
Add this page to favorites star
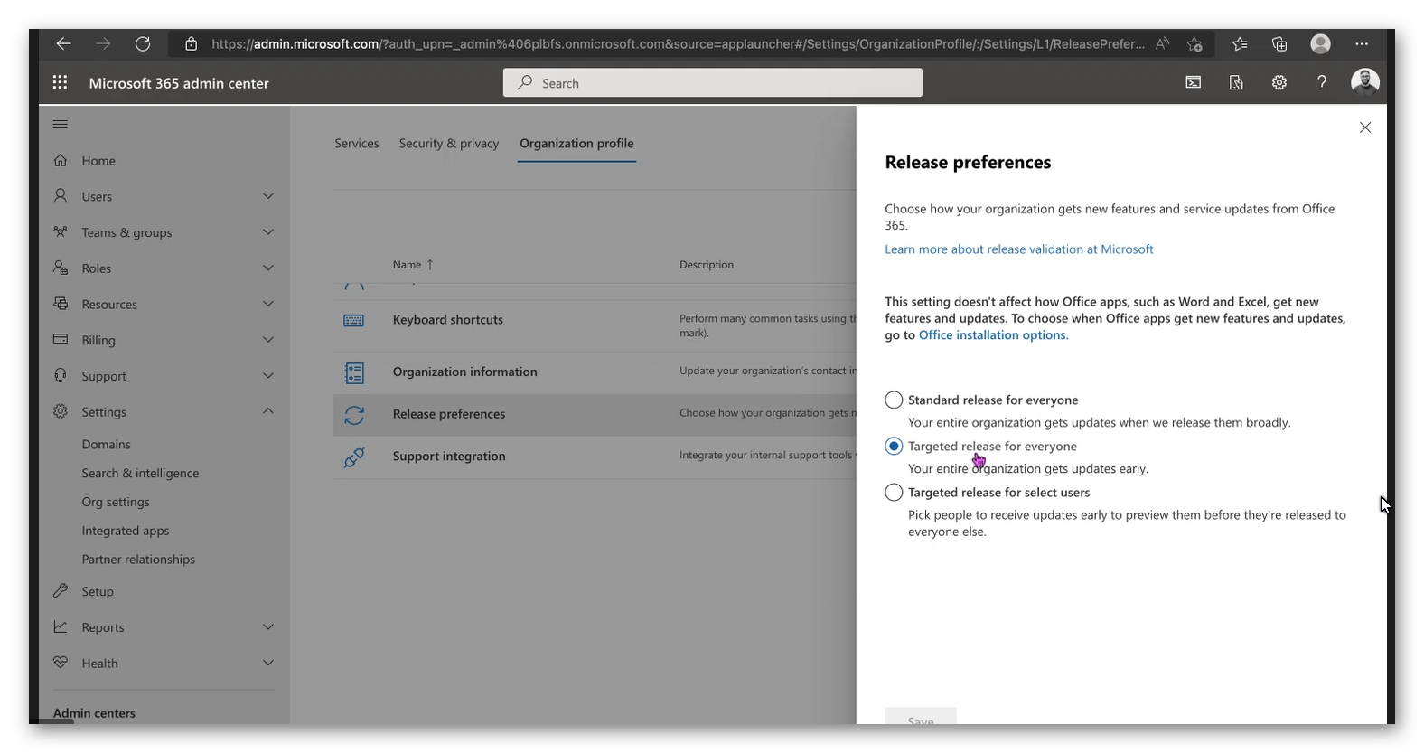point(1195,43)
